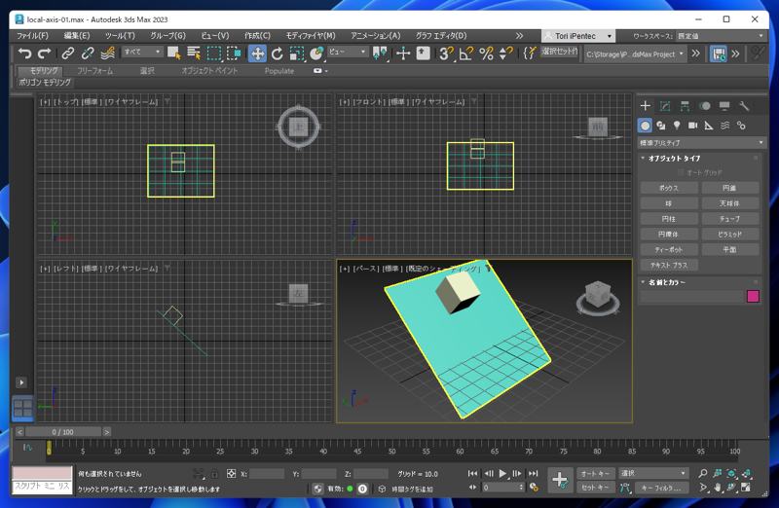The image size is (779, 508).
Task: Open the キー フィルタ... button
Action: point(661,488)
